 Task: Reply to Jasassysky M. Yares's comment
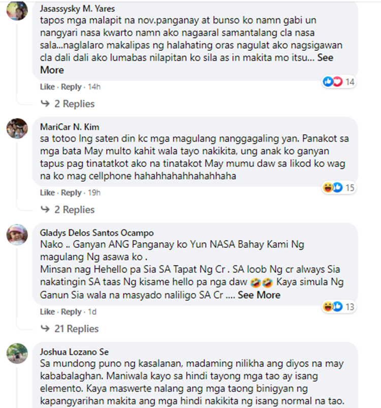(71, 86)
